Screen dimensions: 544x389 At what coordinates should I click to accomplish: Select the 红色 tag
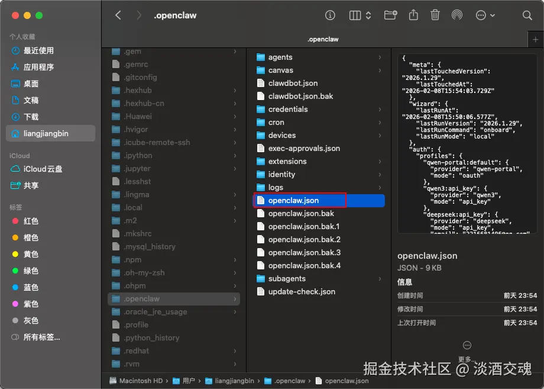click(51, 221)
